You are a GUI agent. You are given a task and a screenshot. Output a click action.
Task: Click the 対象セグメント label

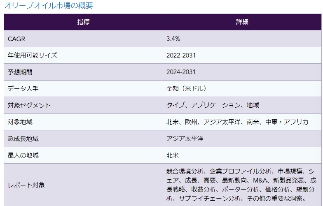coord(29,105)
